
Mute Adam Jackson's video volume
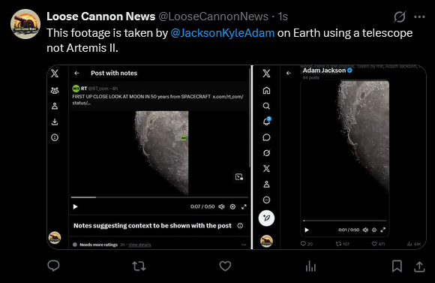pos(366,230)
